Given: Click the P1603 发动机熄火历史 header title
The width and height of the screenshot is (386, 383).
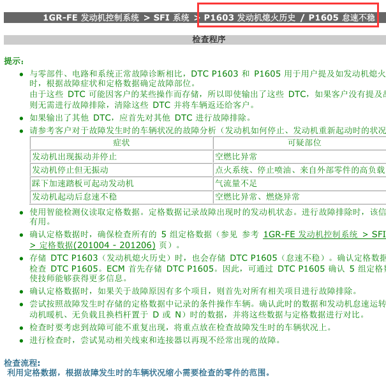Looking at the screenshot, I should [249, 17].
